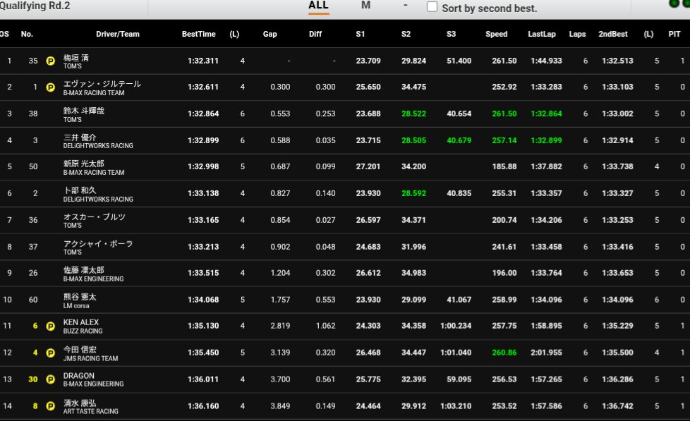Click the P icon in JMS RACING TEAM row
Viewport: 690px width, 421px height.
point(51,353)
